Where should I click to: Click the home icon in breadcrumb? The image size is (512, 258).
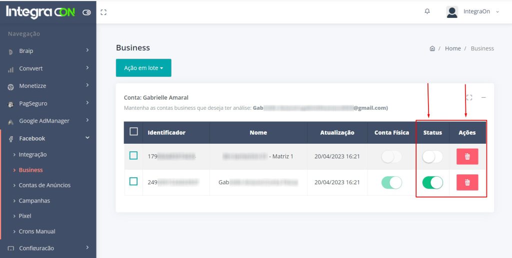click(x=432, y=48)
